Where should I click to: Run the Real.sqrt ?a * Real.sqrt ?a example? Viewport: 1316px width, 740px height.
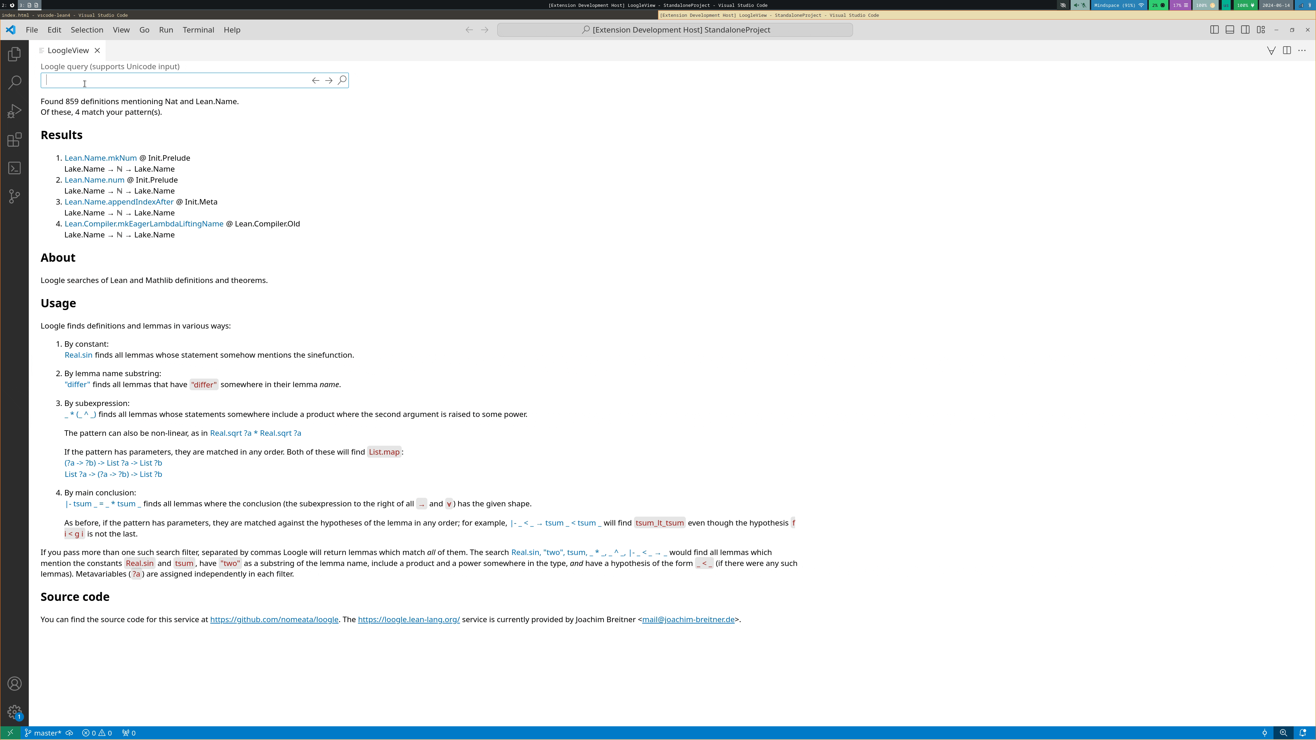click(x=255, y=433)
